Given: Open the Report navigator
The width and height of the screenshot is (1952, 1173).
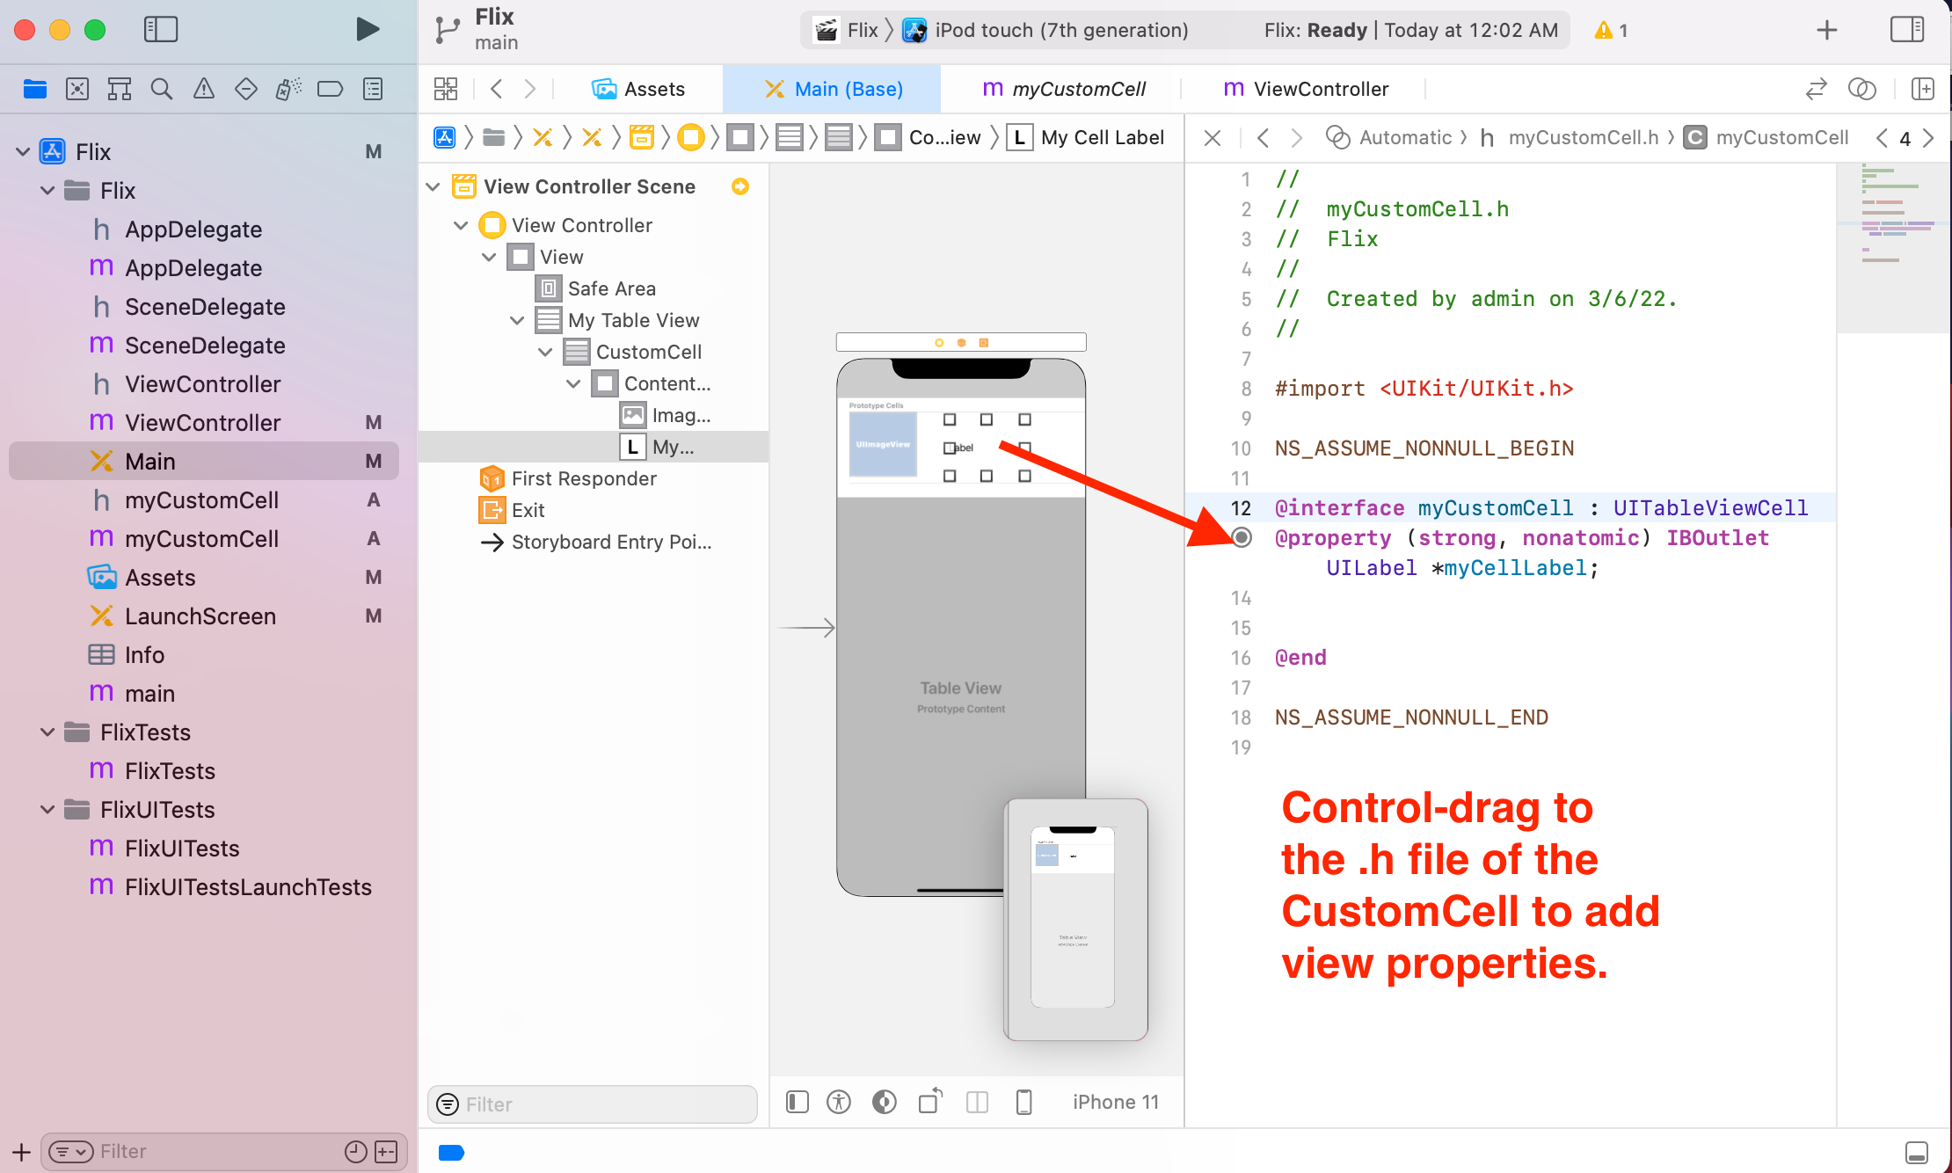Looking at the screenshot, I should (373, 89).
